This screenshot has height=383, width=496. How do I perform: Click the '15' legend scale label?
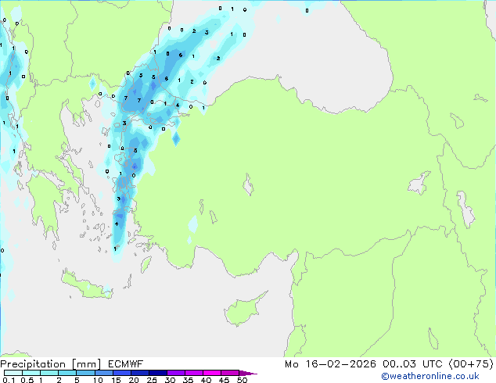click(x=116, y=380)
